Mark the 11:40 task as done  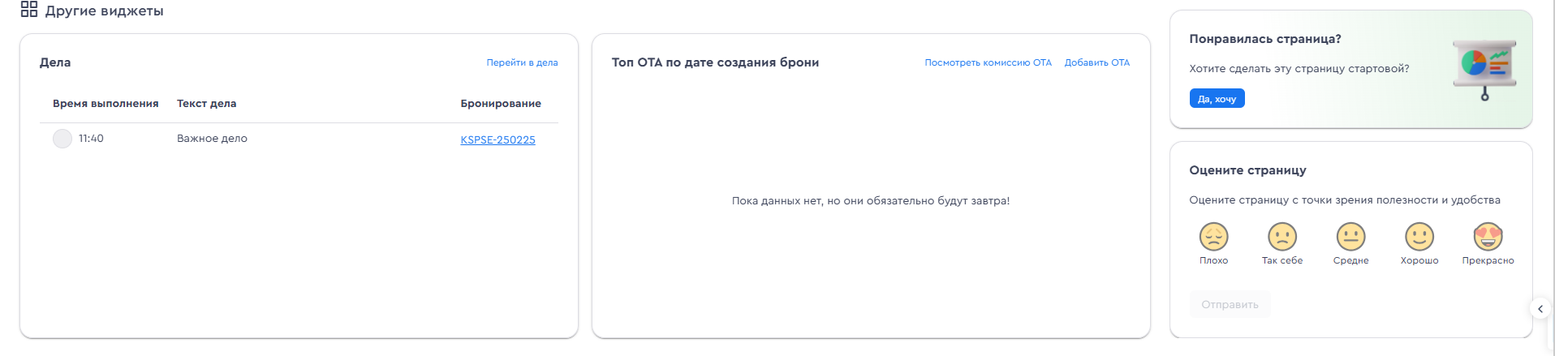(x=62, y=139)
